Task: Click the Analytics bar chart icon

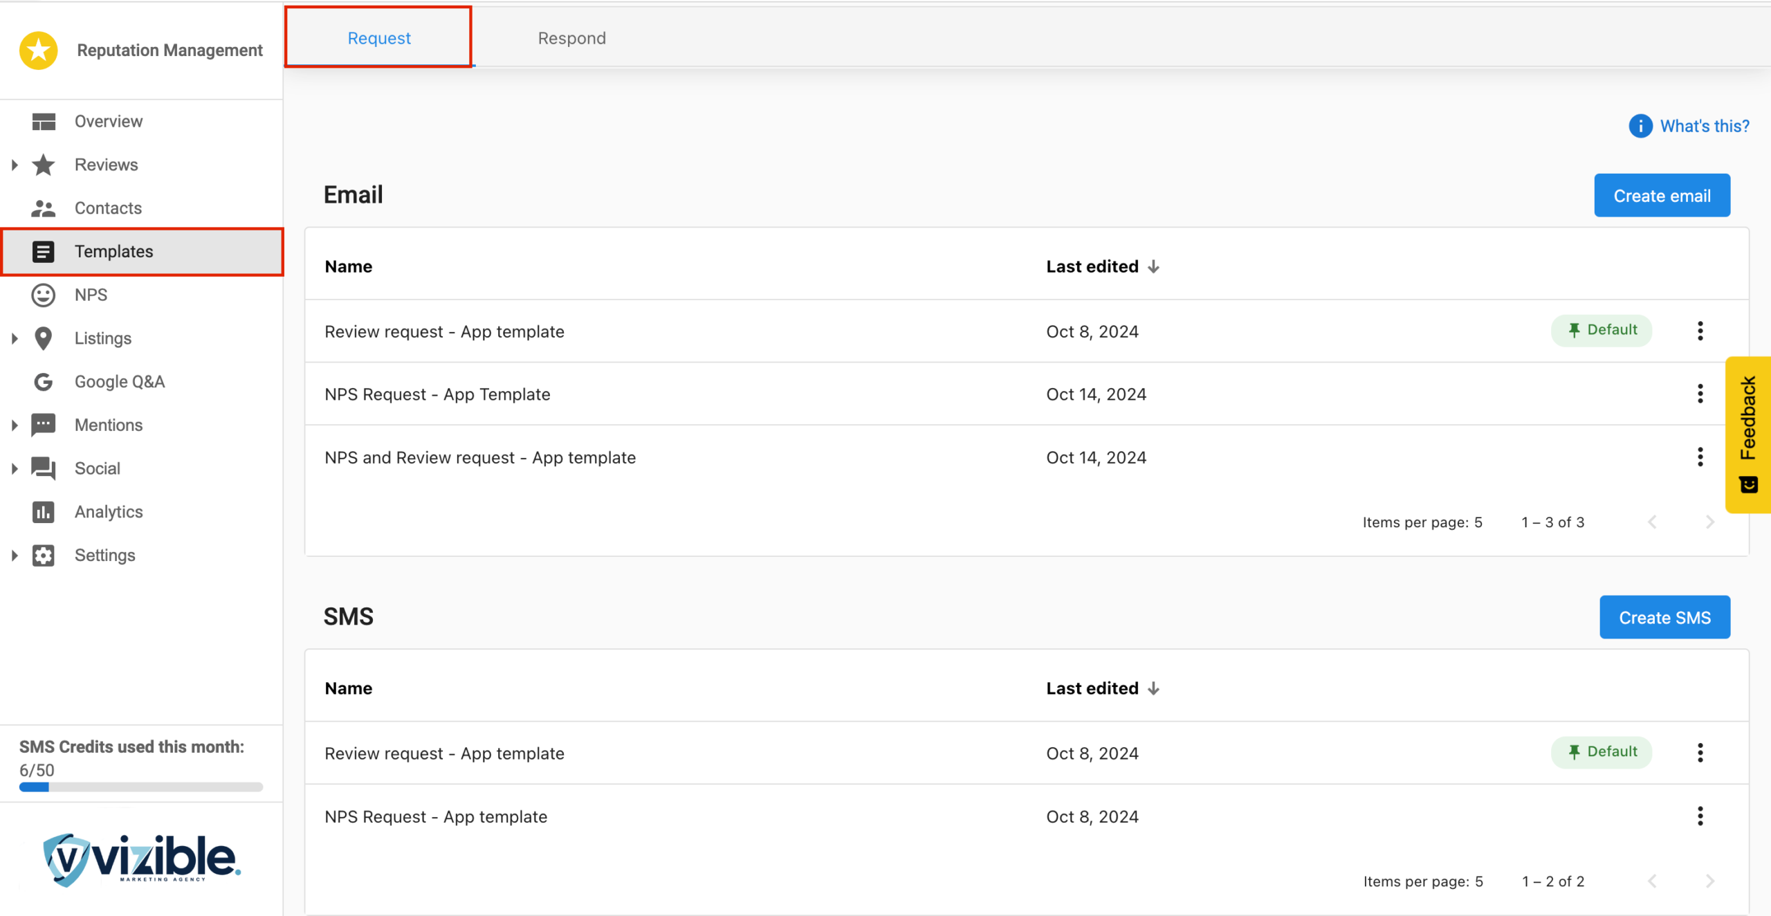Action: 44,512
